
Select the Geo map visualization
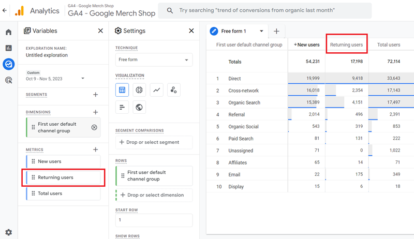coord(139,107)
